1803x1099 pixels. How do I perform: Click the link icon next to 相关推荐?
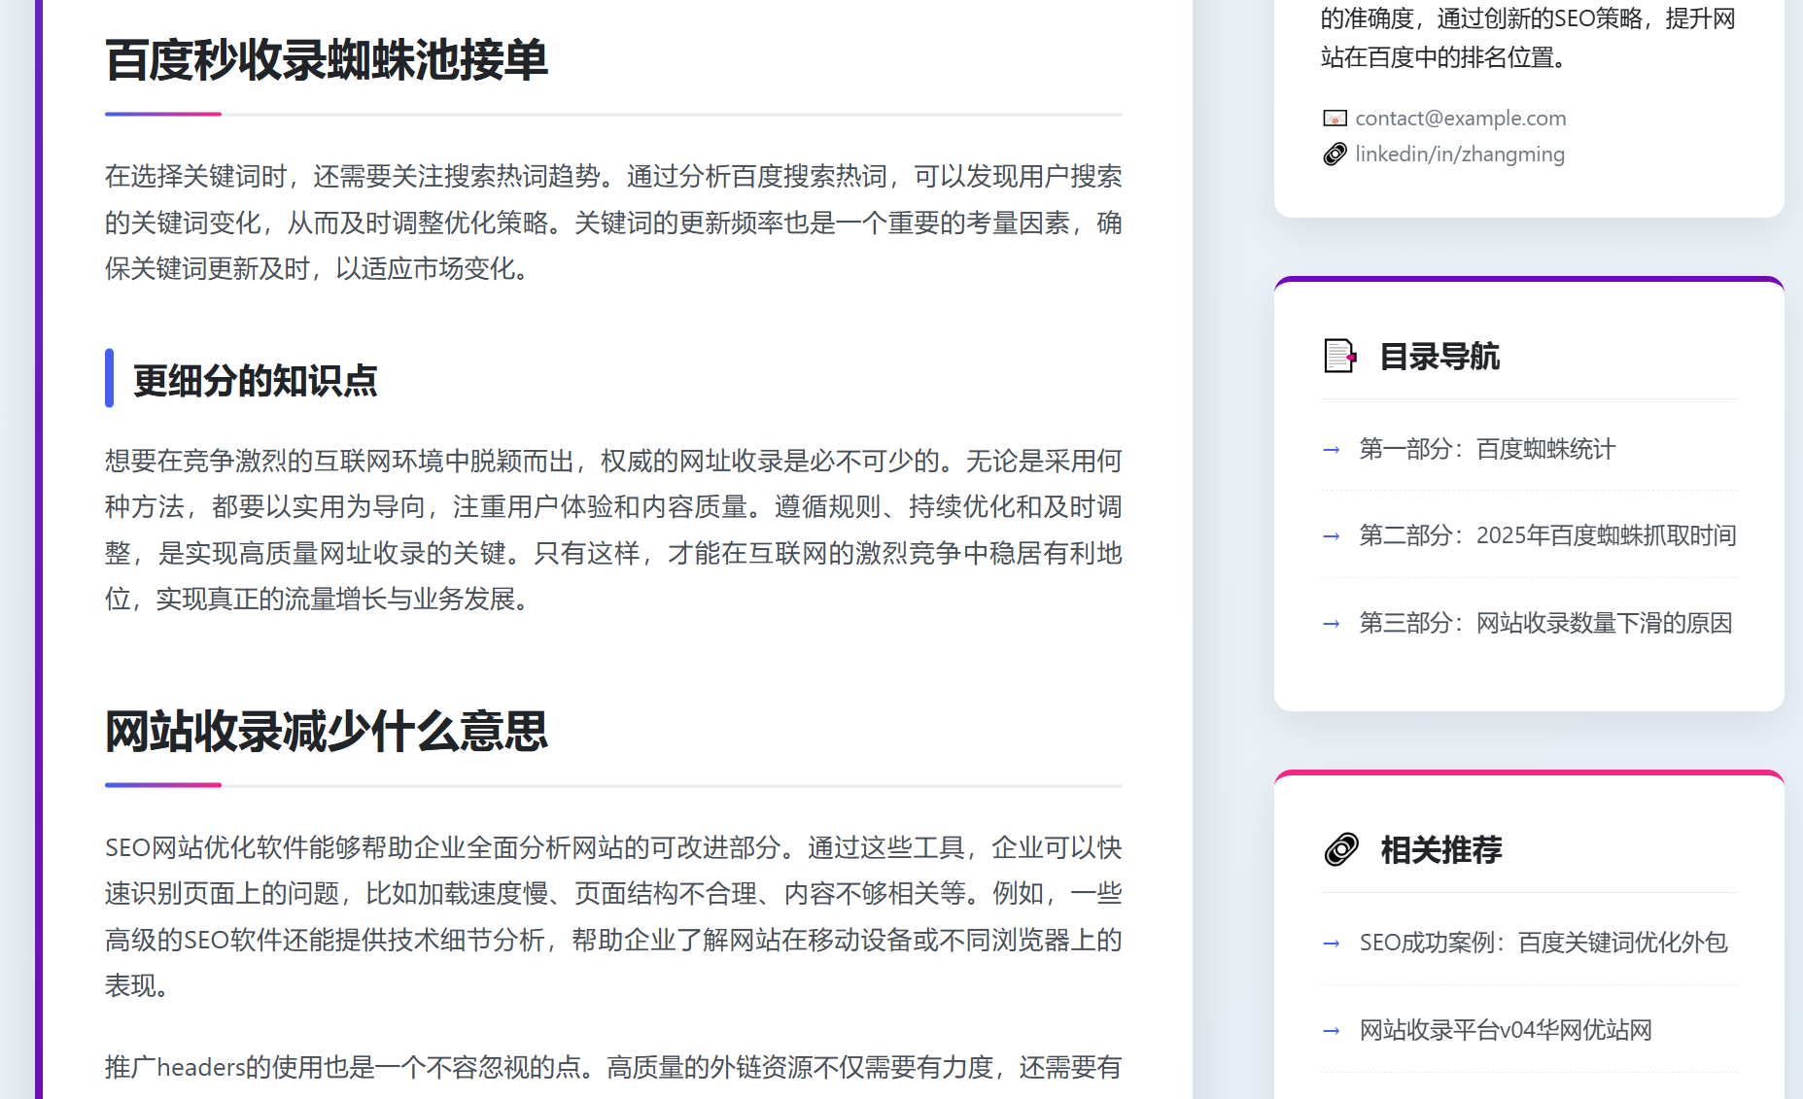(x=1340, y=847)
